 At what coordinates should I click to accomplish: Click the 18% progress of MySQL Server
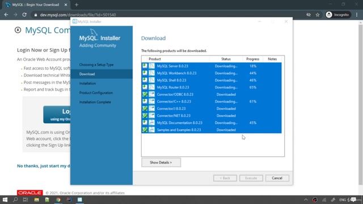253,66
